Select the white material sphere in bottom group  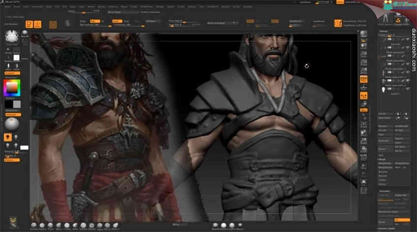[224, 226]
